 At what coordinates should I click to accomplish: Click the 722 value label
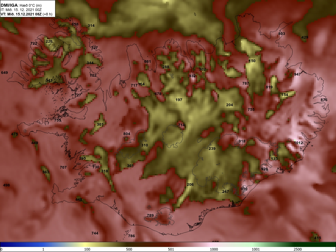pos(34,43)
